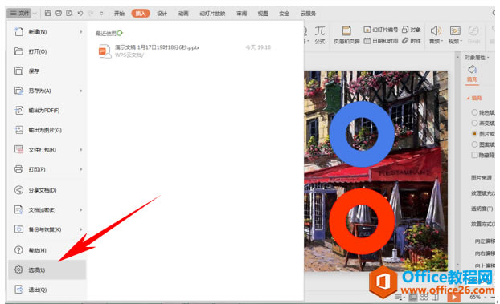
Task: Switch to the 设计 (Design) tab
Action: coord(162,14)
